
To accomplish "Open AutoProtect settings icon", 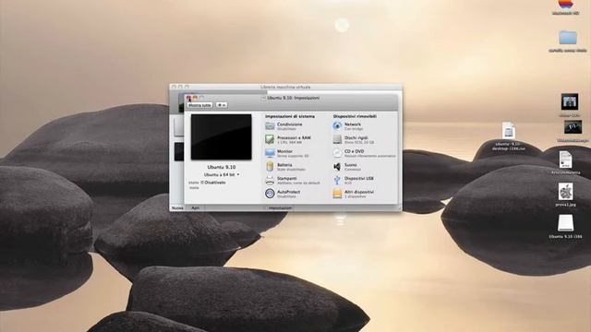I will pyautogui.click(x=270, y=194).
